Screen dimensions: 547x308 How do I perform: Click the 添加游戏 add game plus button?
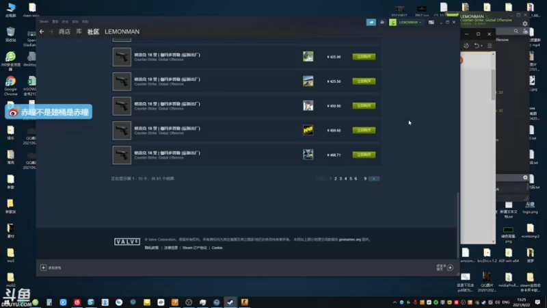43,268
